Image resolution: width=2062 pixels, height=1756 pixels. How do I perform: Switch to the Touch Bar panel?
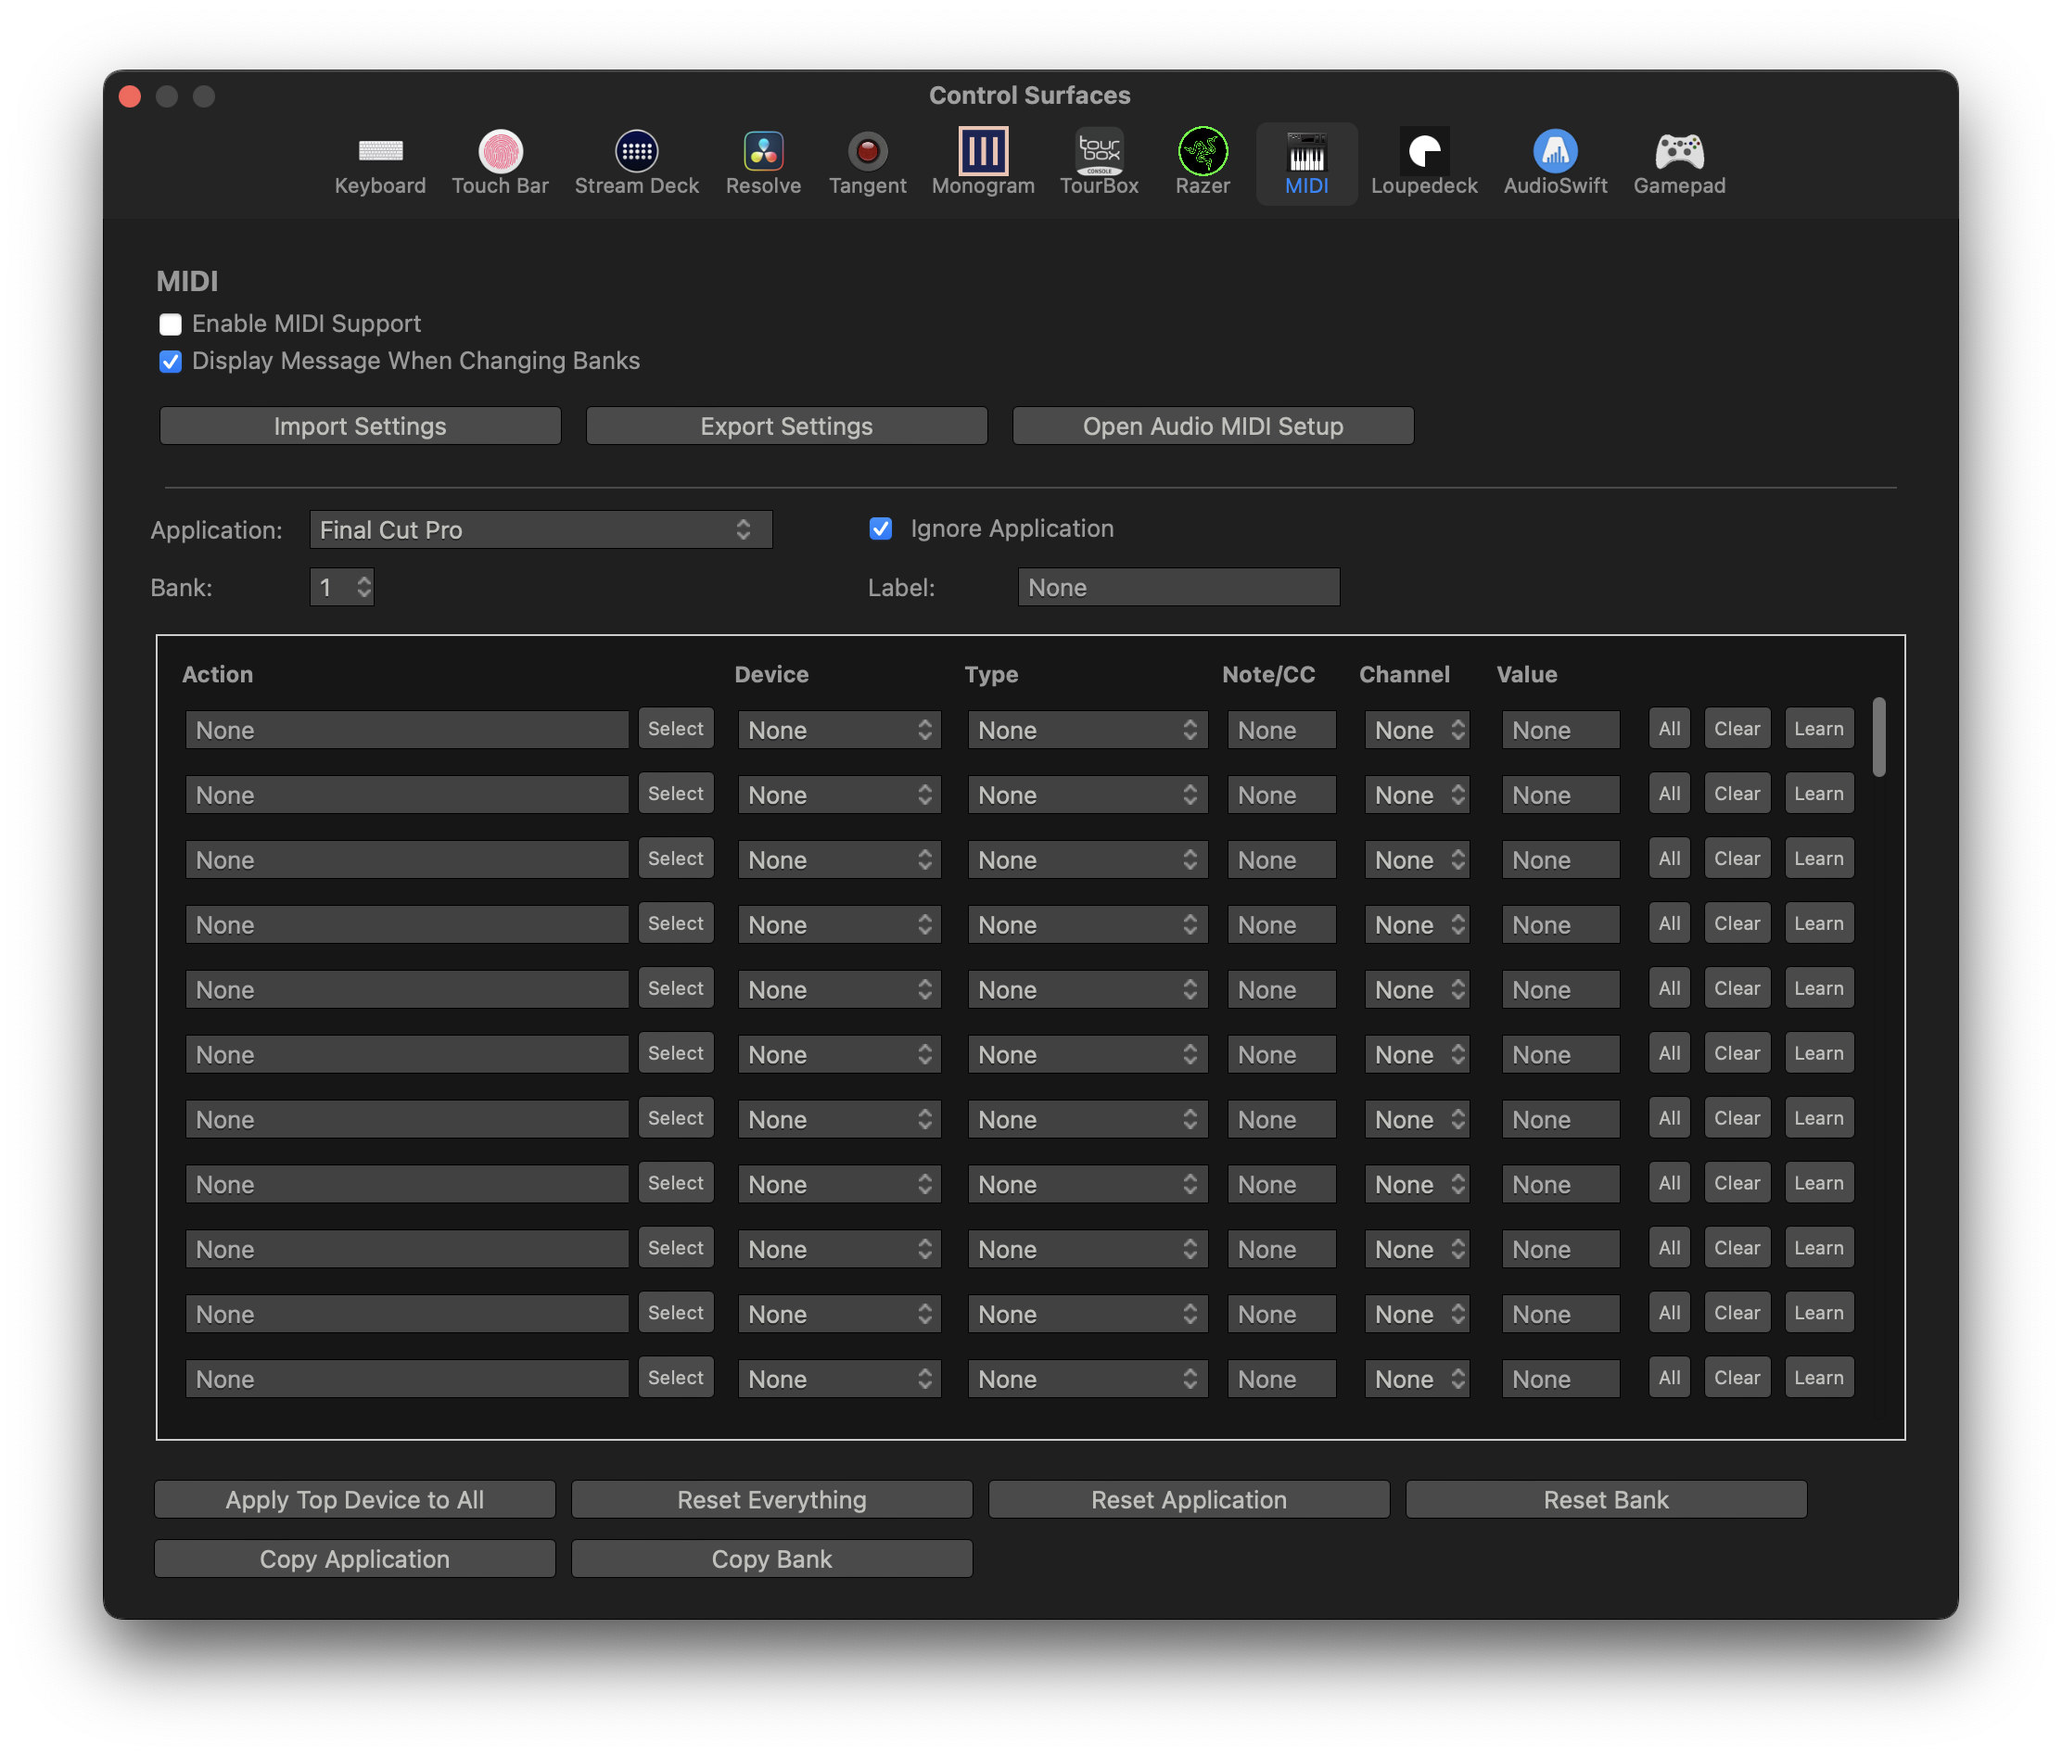click(x=500, y=164)
